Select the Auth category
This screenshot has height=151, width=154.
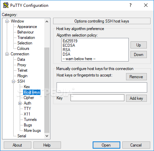tap(27, 103)
